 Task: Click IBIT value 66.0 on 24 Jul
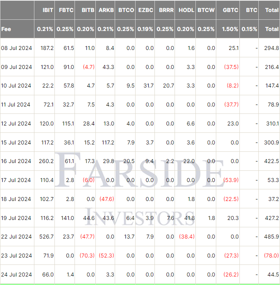[x=48, y=275]
